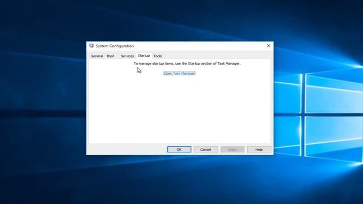Click the Open Task Manager link

(x=179, y=73)
